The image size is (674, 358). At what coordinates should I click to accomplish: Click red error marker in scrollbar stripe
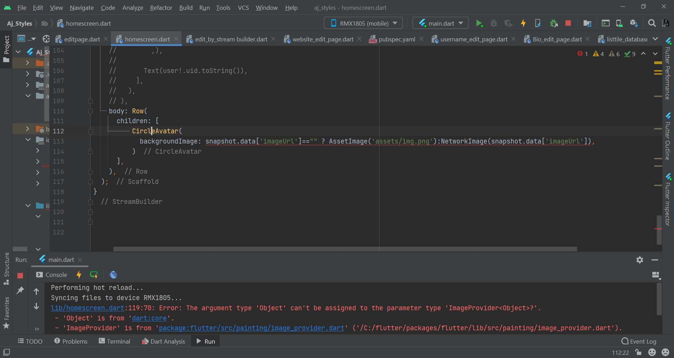coord(658,229)
